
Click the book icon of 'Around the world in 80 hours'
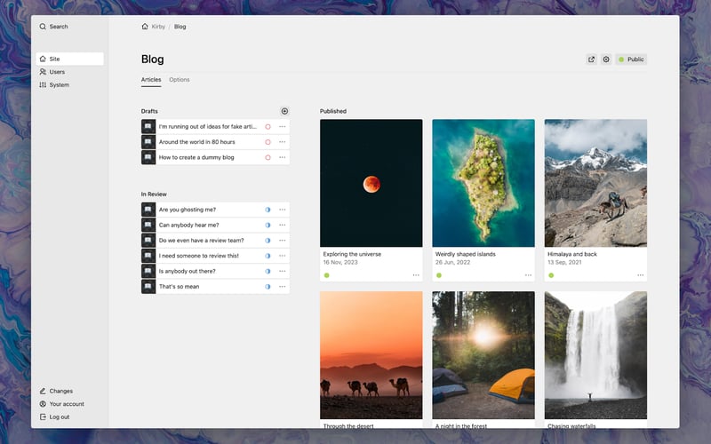(148, 142)
